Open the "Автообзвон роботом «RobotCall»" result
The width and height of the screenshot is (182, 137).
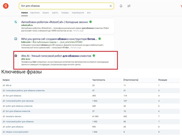pos(55,22)
